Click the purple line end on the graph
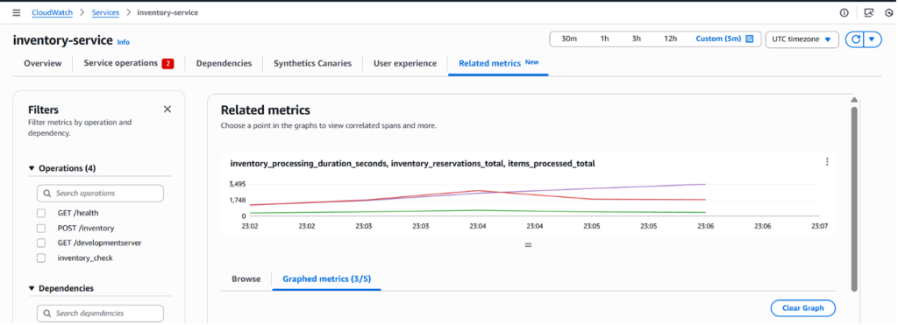The image size is (898, 325). tap(705, 184)
